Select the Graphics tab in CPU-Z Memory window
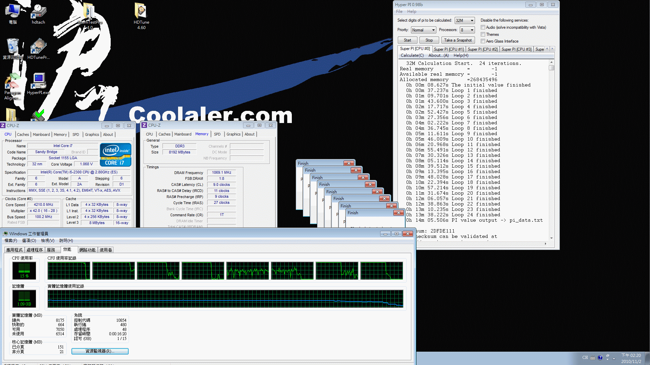The height and width of the screenshot is (365, 650). [x=233, y=134]
